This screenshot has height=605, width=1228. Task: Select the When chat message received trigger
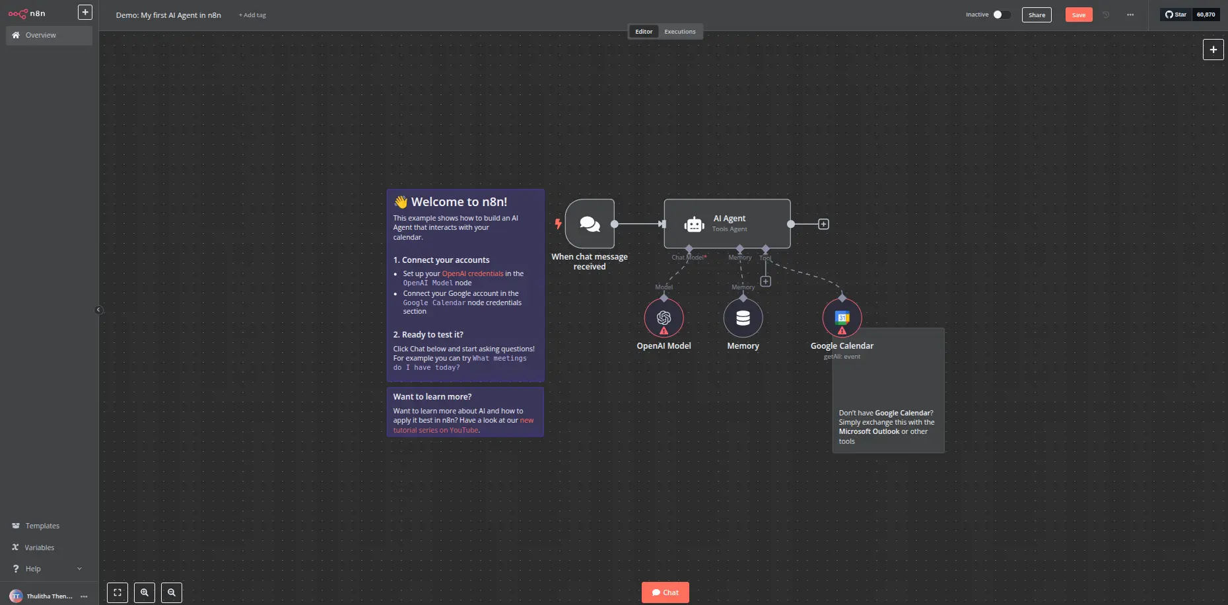coord(588,224)
